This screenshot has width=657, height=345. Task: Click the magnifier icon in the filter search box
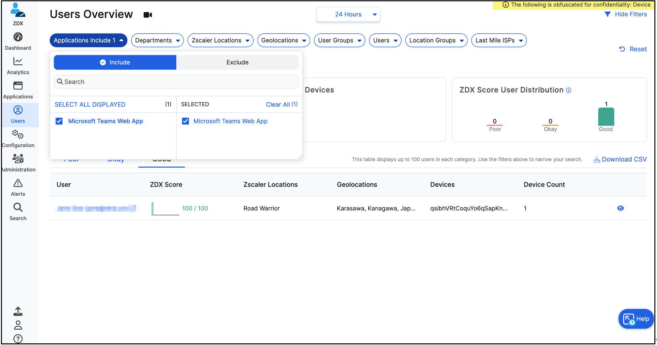60,81
